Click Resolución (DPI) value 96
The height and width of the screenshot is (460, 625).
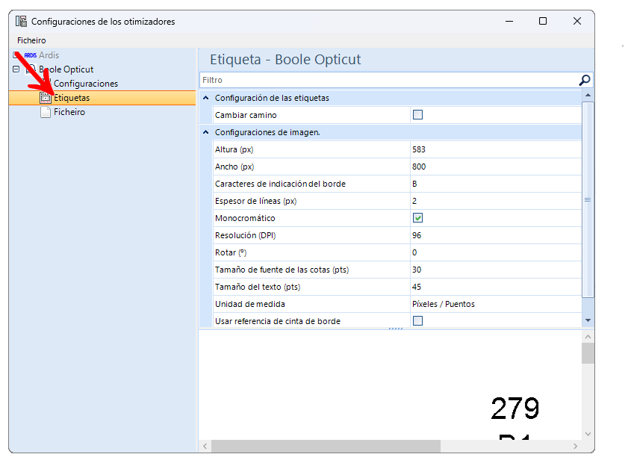[x=496, y=235]
